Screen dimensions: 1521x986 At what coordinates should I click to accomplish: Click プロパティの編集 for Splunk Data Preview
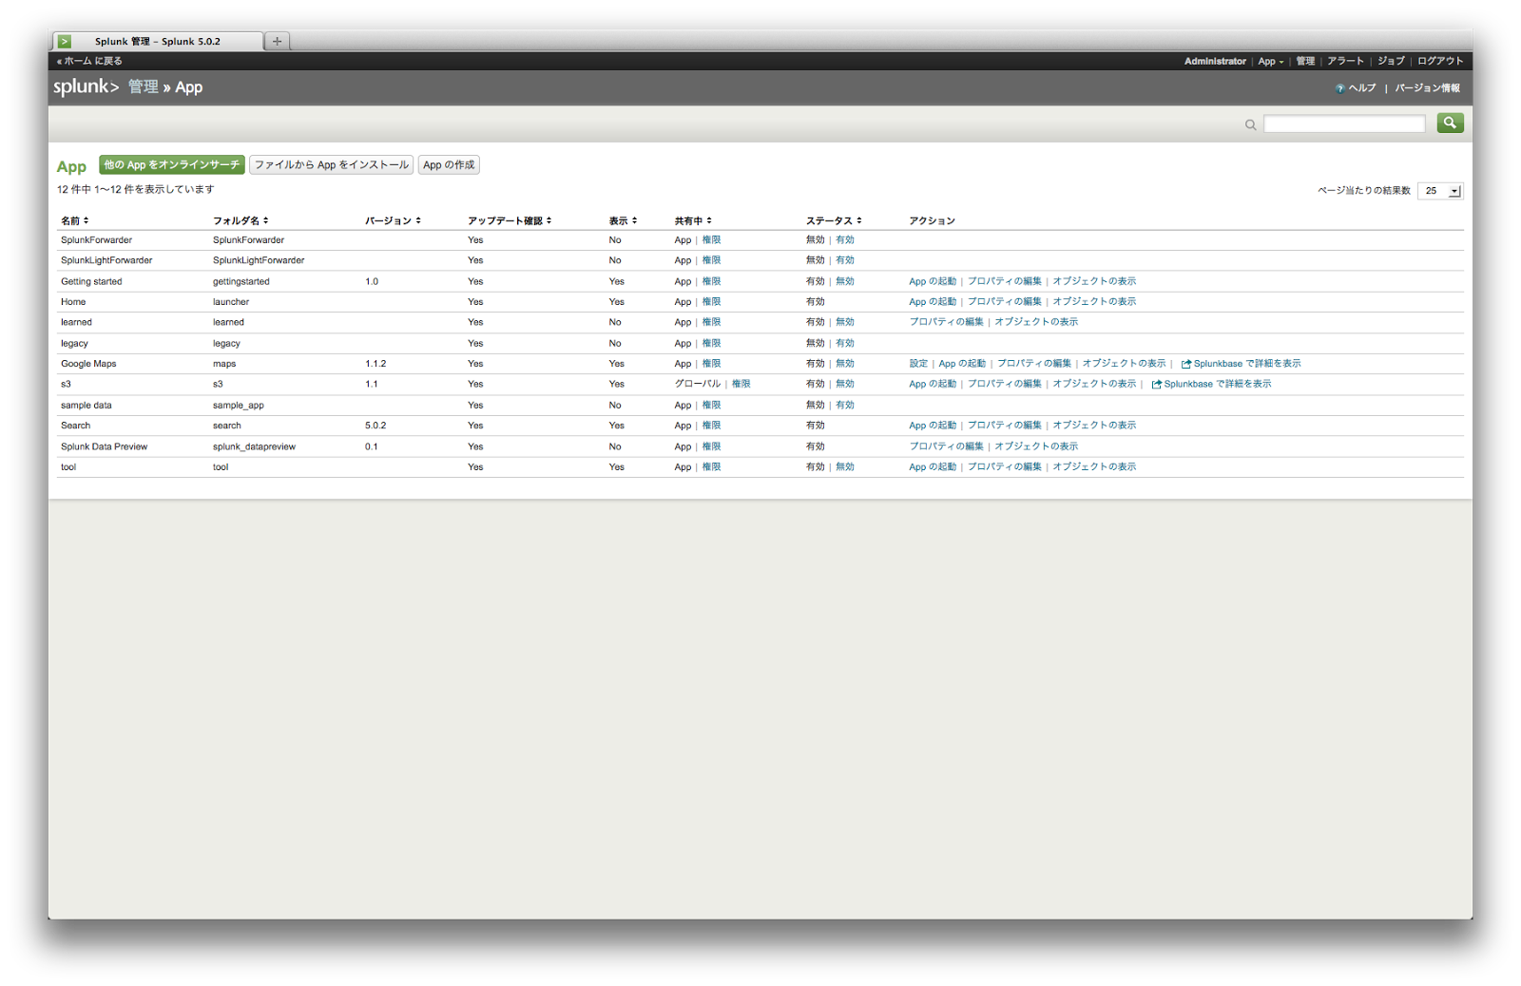point(946,446)
